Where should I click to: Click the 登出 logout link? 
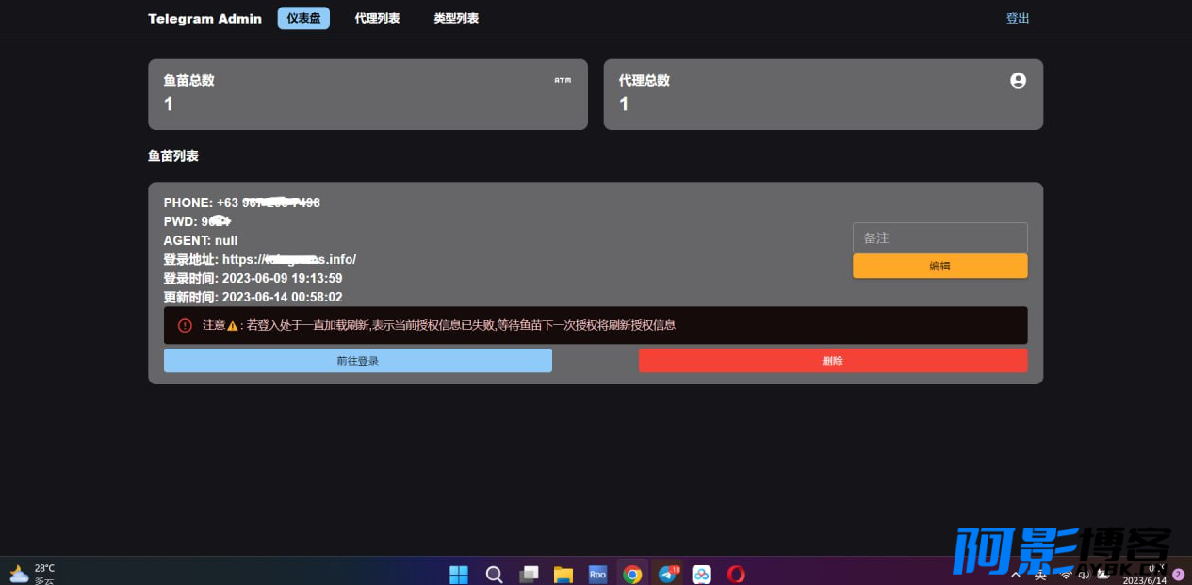(x=1018, y=18)
